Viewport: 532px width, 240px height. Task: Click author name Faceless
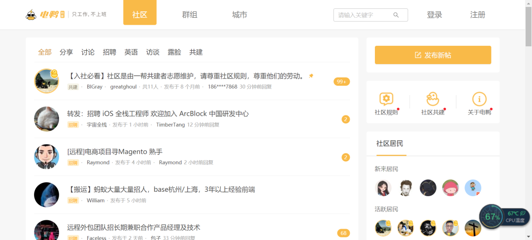tap(97, 238)
